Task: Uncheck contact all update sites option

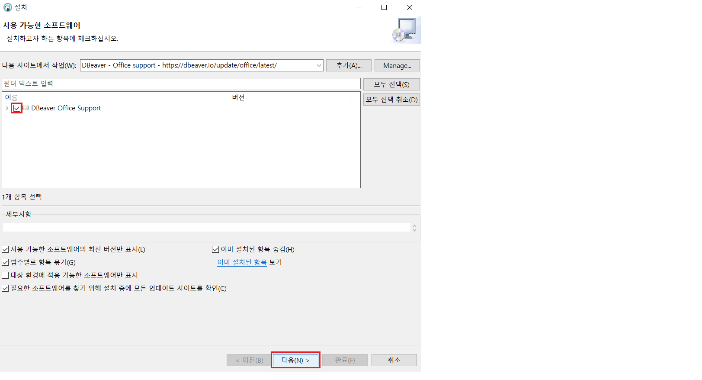Action: coord(6,288)
